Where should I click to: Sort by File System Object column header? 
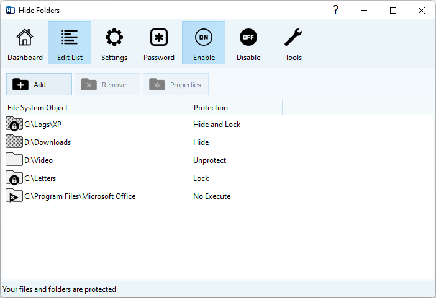[96, 108]
